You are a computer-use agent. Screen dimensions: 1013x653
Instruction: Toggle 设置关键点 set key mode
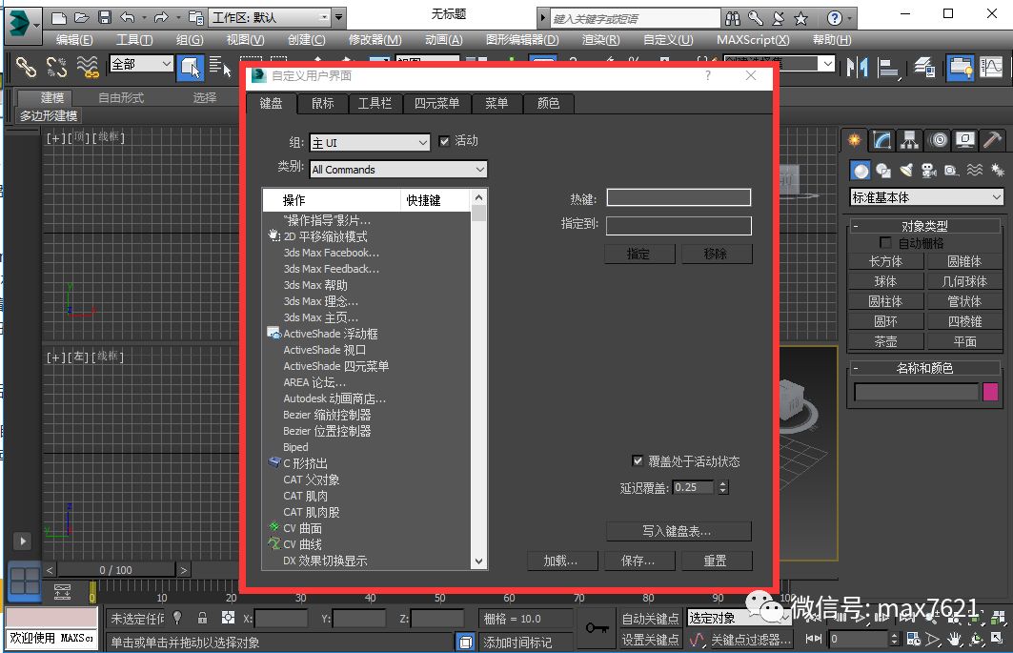650,640
